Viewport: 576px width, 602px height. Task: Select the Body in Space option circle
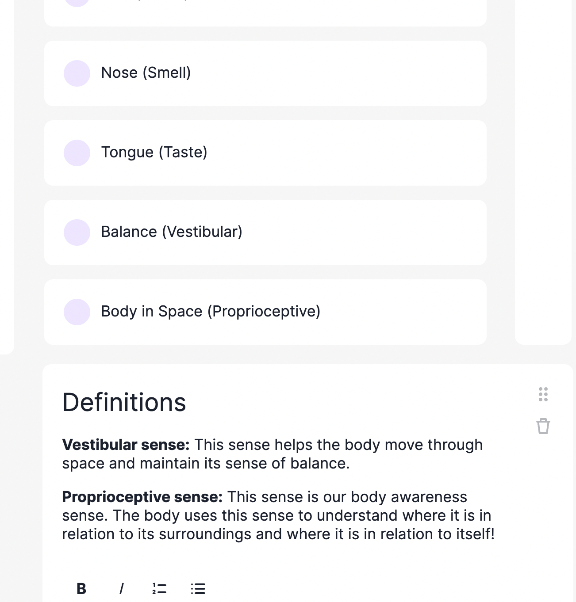pos(77,312)
